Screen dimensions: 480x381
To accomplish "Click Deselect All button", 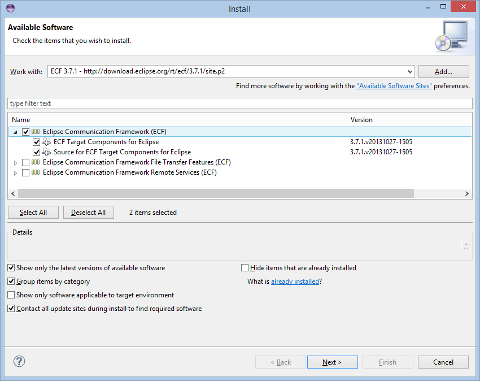I will click(x=89, y=213).
